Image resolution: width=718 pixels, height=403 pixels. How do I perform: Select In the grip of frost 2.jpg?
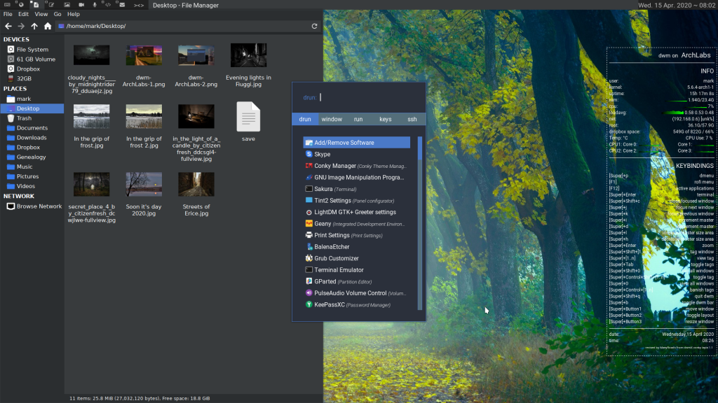pos(144,117)
